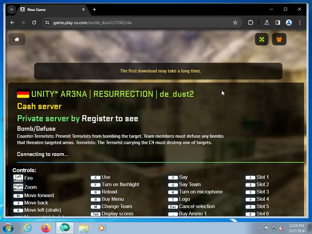Select the New Game tab
This screenshot has height=234, width=312.
point(53,9)
